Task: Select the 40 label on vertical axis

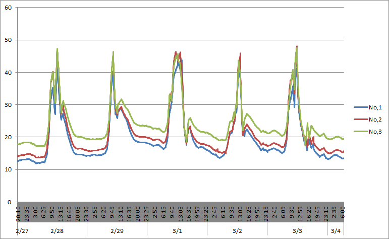Action: (7, 73)
